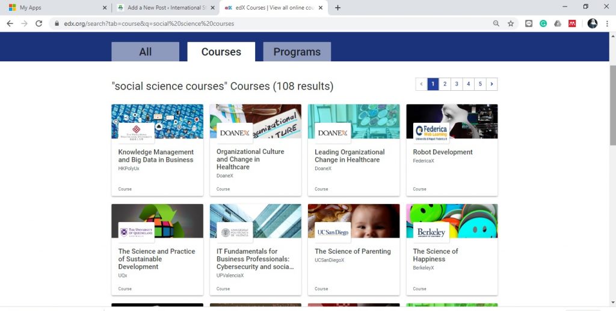Close the edX Courses tab
Viewport: 616px width, 311px height.
(x=321, y=8)
